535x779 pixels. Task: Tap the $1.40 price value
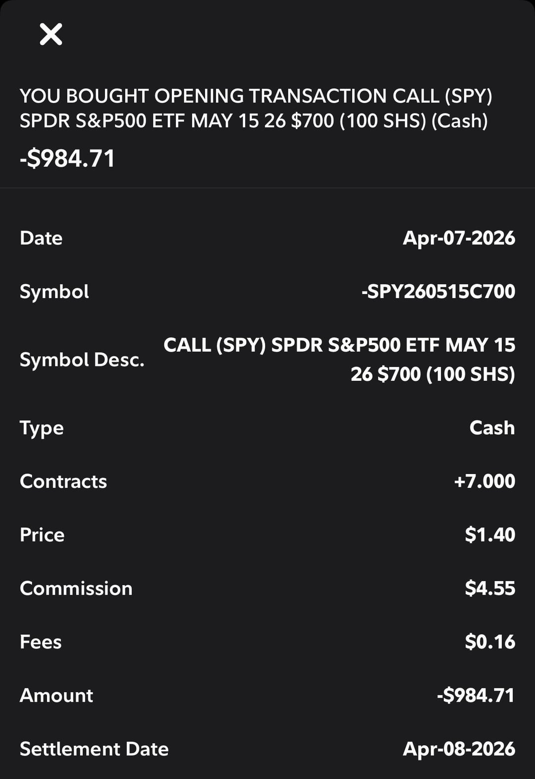coord(490,535)
